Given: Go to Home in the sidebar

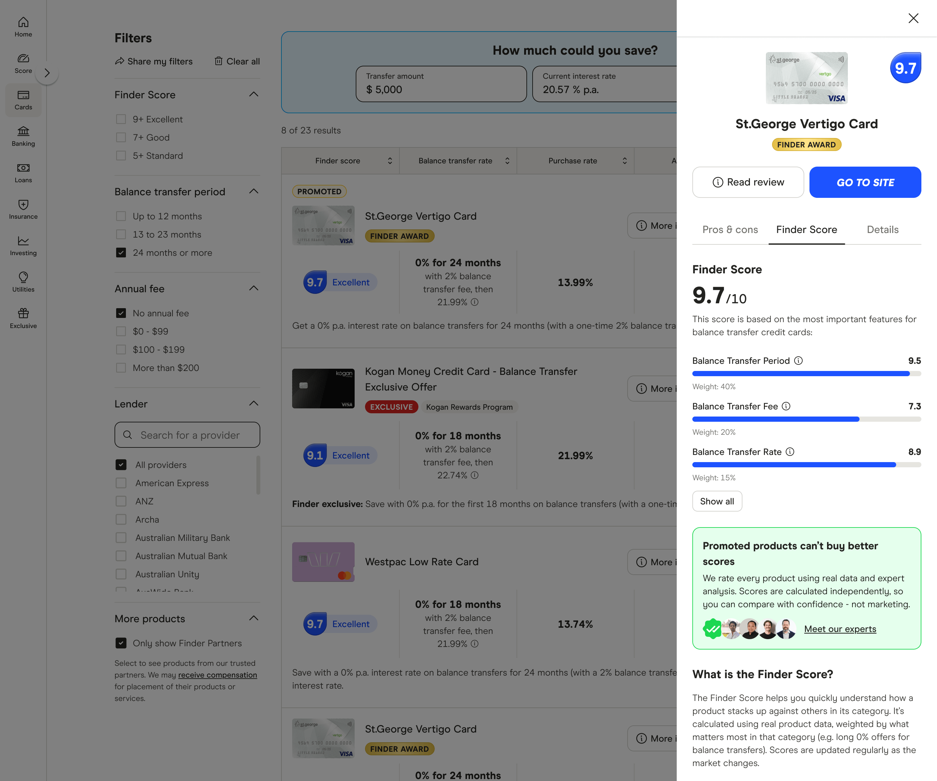Looking at the screenshot, I should [23, 27].
